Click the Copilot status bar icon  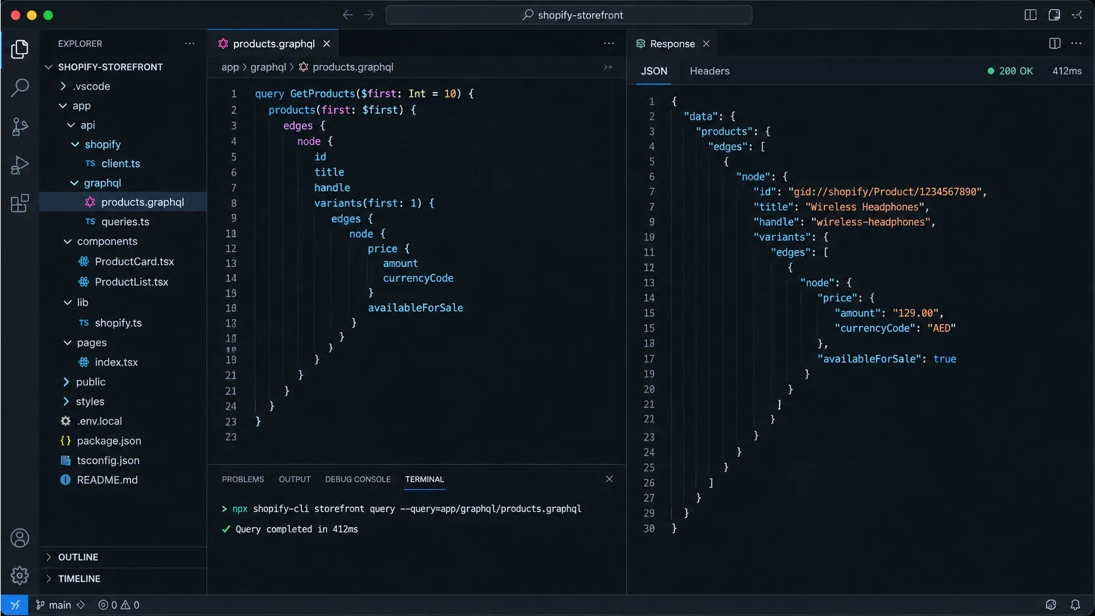[1051, 605]
